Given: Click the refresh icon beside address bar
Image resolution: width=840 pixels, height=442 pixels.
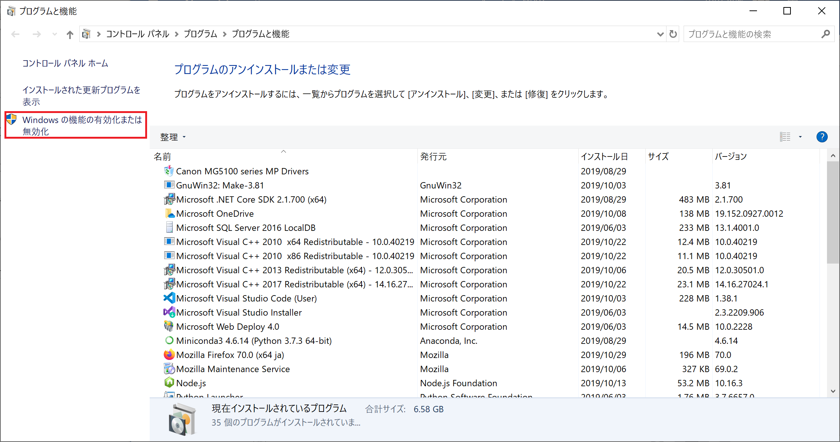Looking at the screenshot, I should click(673, 34).
